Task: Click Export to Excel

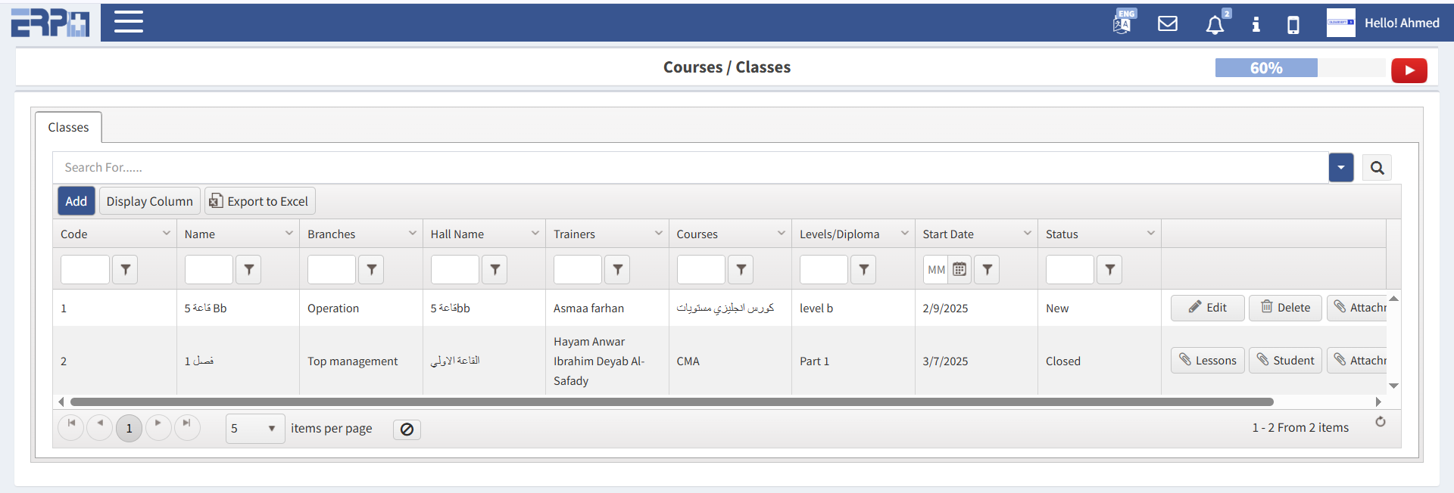Action: pyautogui.click(x=260, y=201)
